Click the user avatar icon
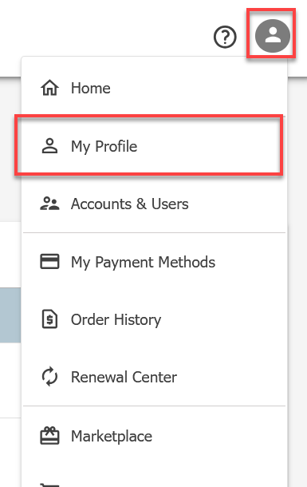The image size is (307, 487). [x=272, y=35]
